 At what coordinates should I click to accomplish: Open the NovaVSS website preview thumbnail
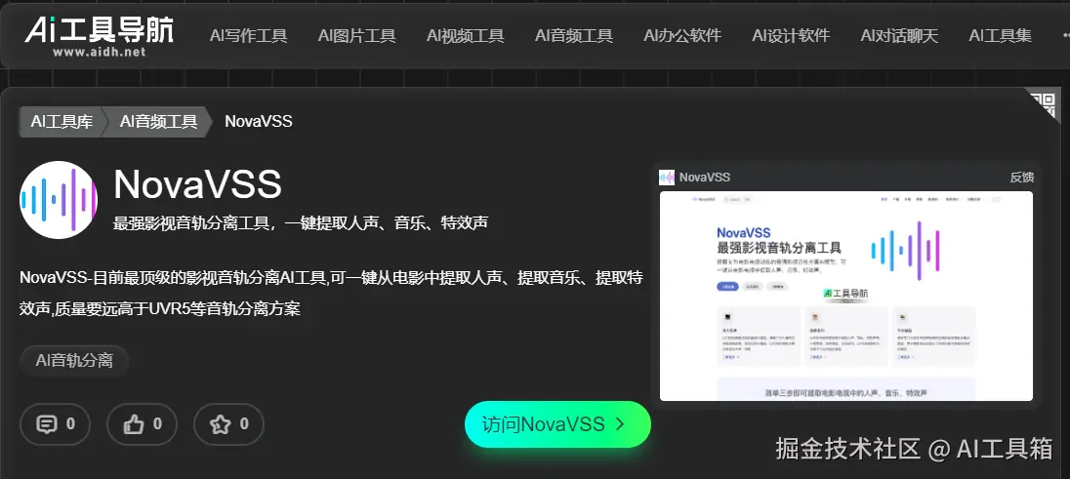tap(846, 297)
